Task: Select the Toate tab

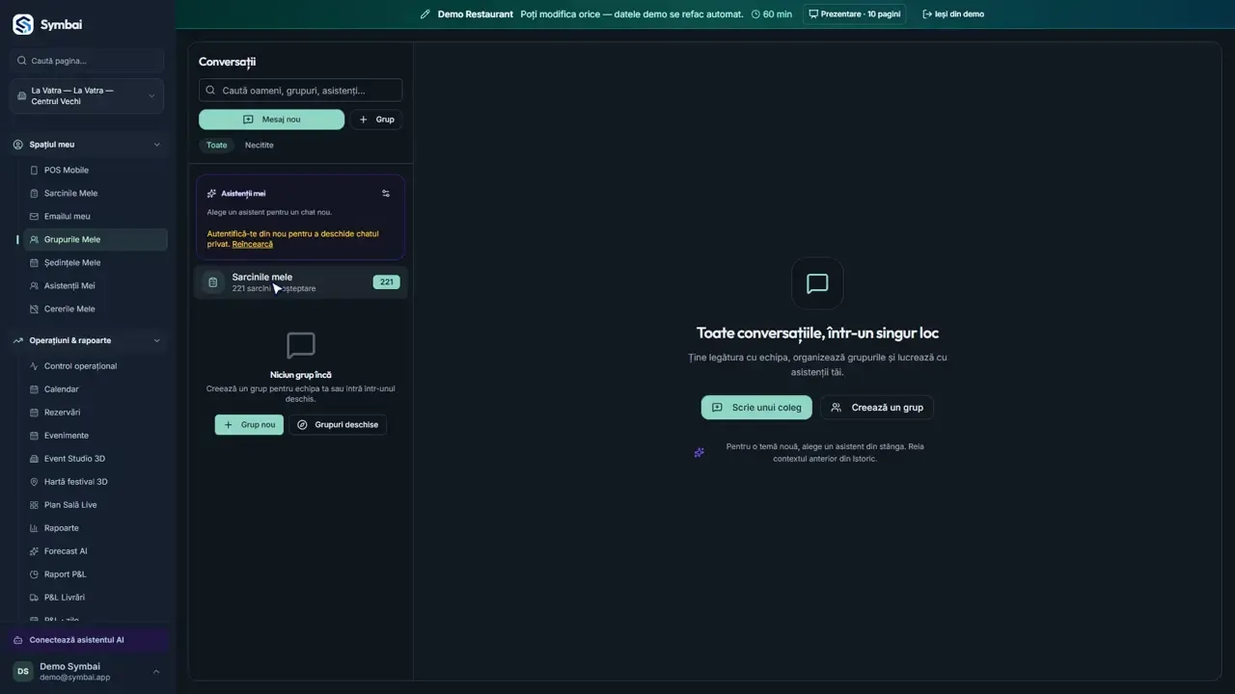Action: [217, 146]
